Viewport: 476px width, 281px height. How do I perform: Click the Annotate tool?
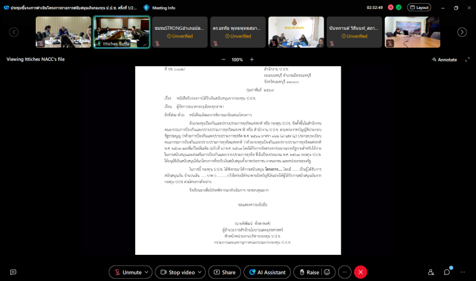(x=444, y=60)
